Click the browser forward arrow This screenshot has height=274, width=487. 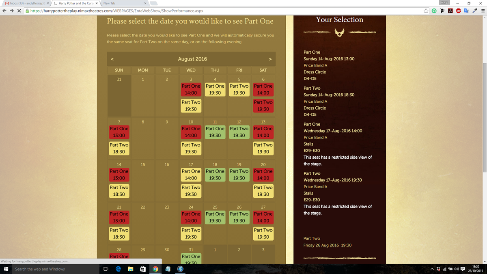click(x=12, y=11)
